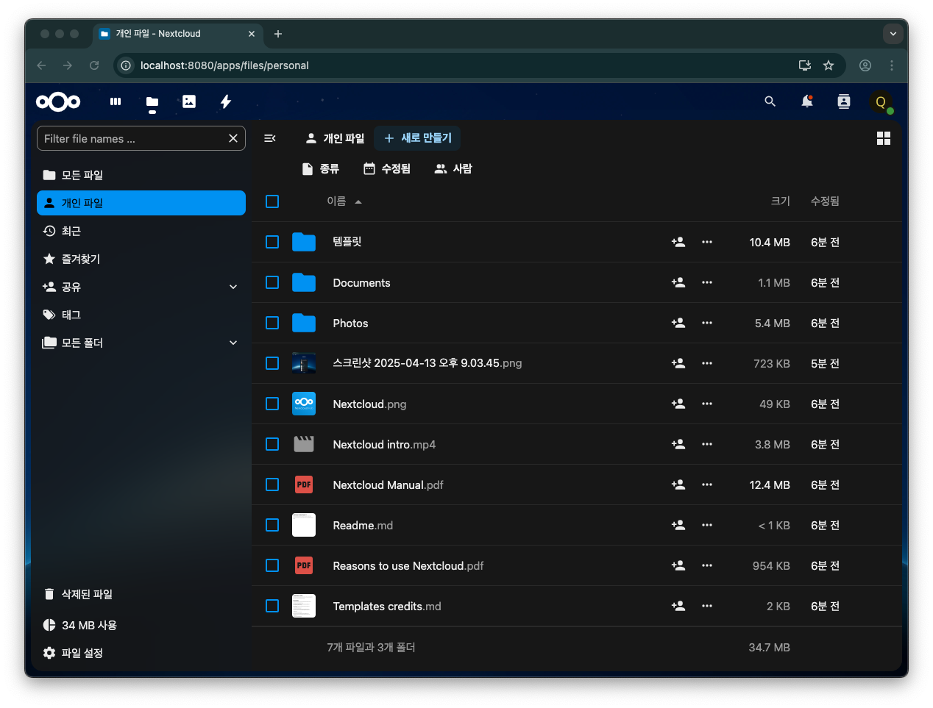Image resolution: width=933 pixels, height=708 pixels.
Task: Open the Photos app icon in header
Action: tap(189, 101)
